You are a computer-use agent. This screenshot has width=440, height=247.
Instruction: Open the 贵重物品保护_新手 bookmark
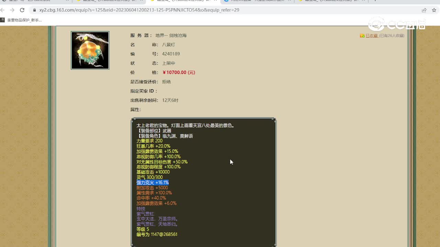pyautogui.click(x=24, y=20)
